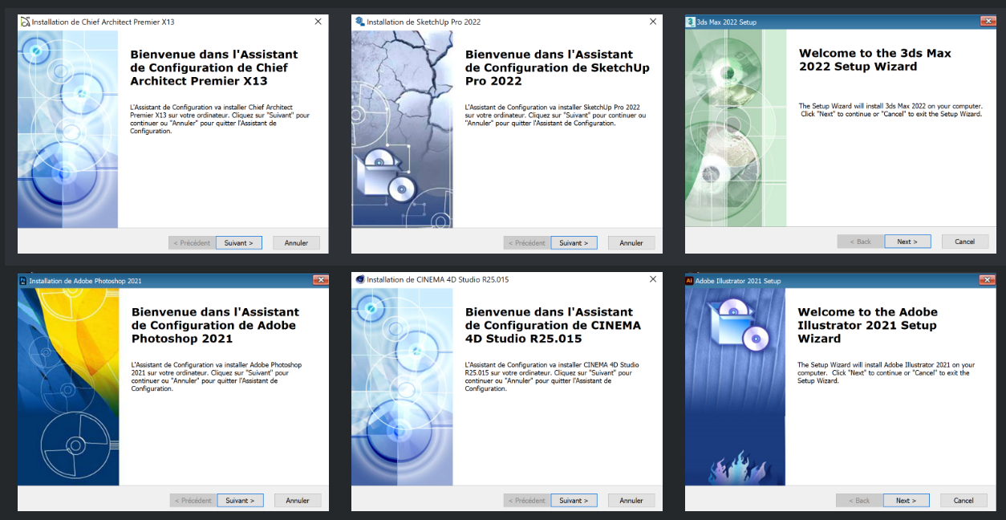Cancel the Chief Architect Premier X13 installation

click(296, 242)
